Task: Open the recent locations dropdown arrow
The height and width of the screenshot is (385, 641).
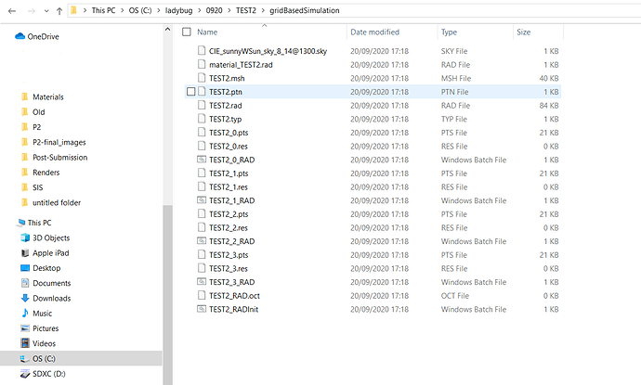Action: coord(46,11)
